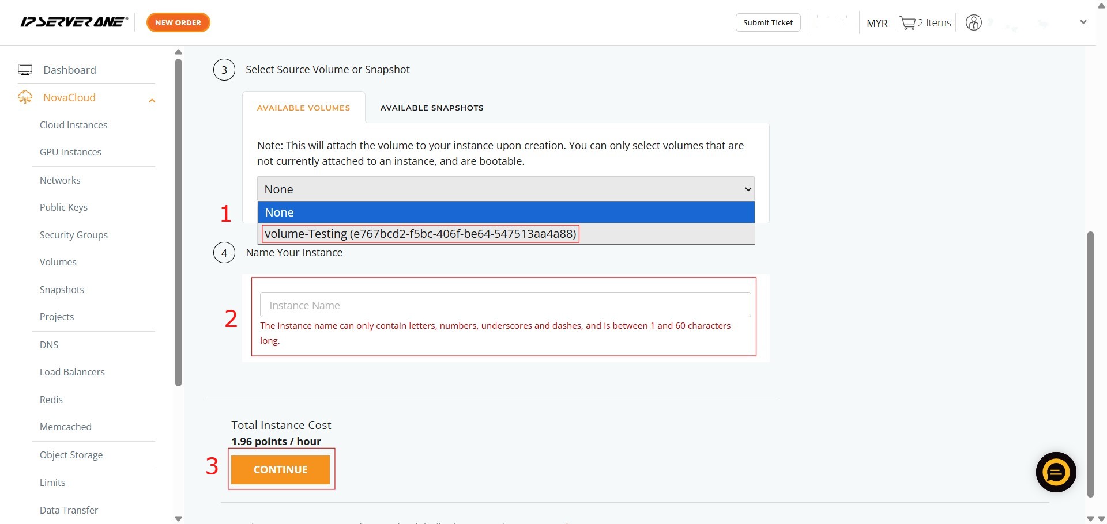Open the live chat bubble icon

click(x=1056, y=472)
